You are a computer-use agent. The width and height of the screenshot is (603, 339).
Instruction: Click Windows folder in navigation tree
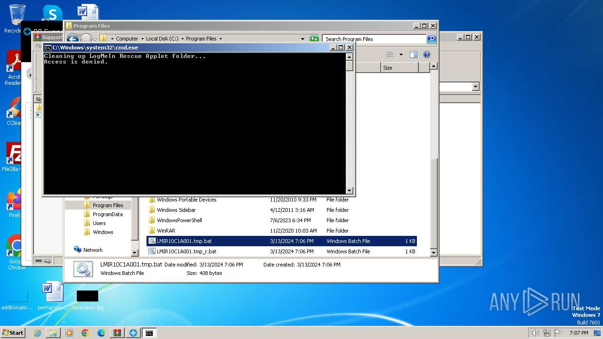tap(103, 232)
